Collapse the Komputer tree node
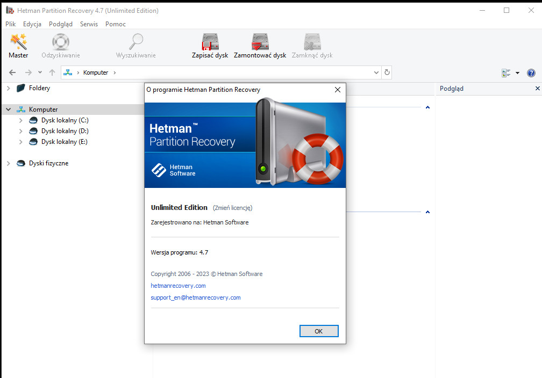542x378 pixels. [8, 110]
